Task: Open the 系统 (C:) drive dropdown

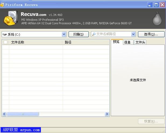Action: coord(64,34)
